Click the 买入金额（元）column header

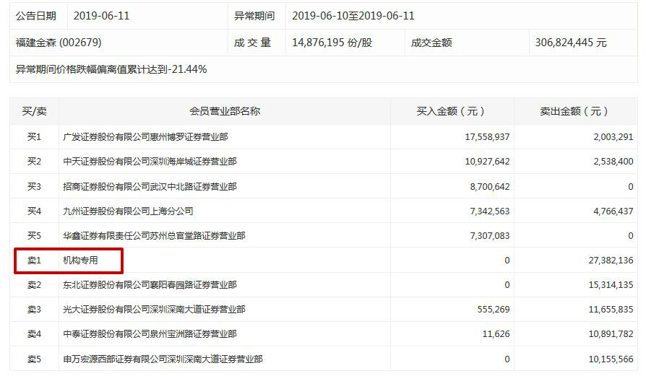(x=452, y=111)
